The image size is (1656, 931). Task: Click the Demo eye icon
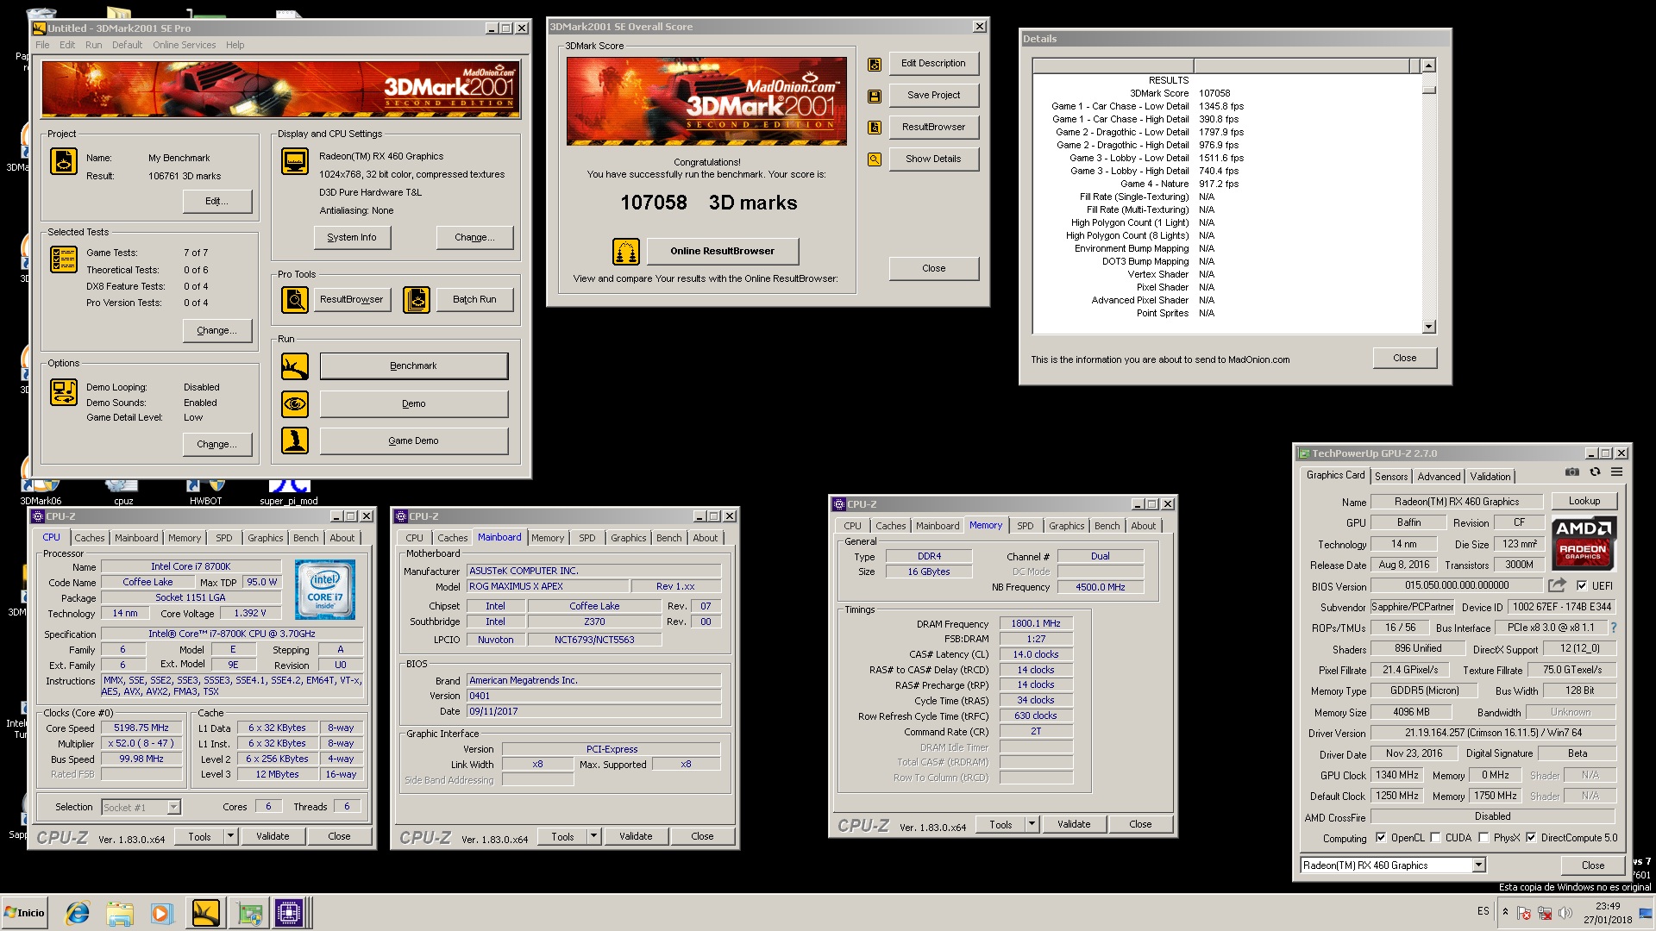tap(295, 403)
